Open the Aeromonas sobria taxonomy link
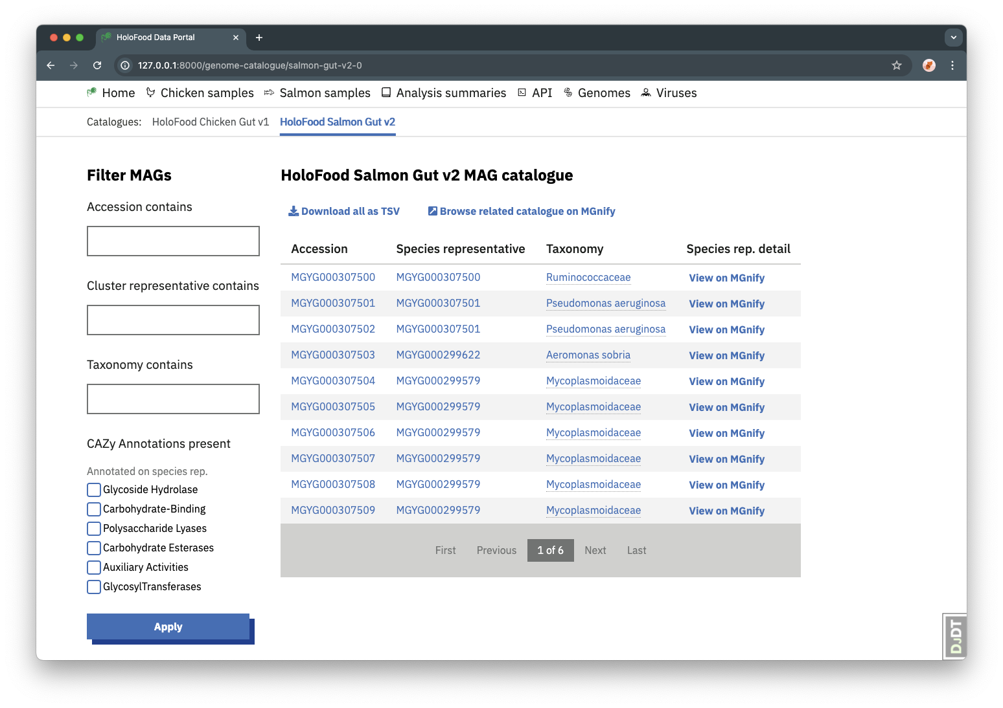1003x708 pixels. 588,355
